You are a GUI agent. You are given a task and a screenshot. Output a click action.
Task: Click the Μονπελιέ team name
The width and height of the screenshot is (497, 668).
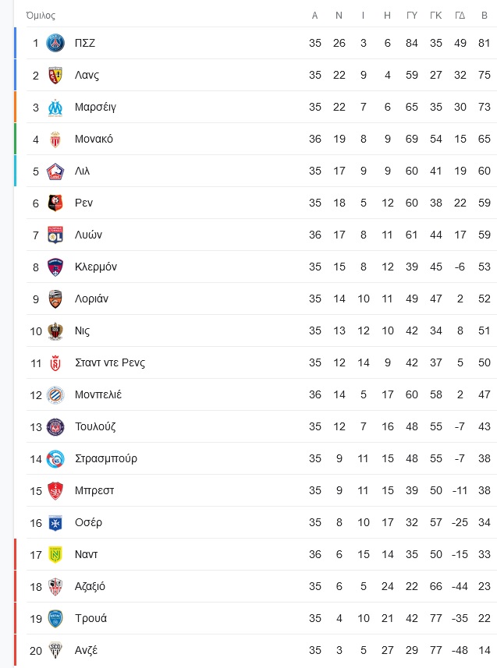(x=98, y=394)
